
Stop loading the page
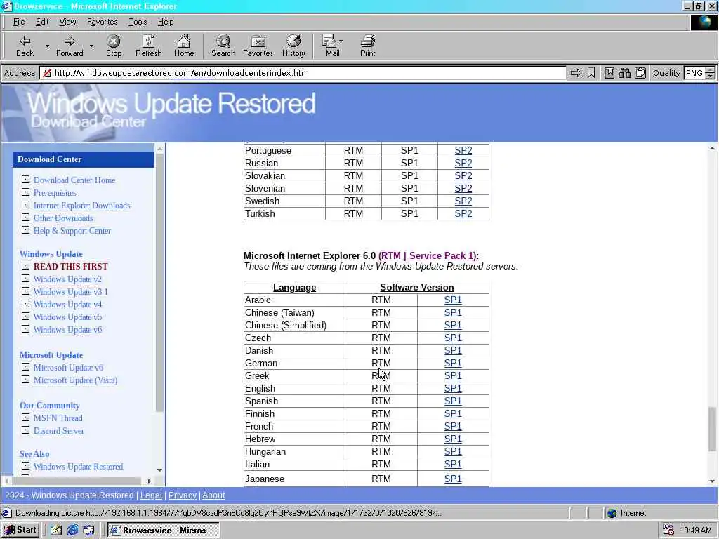tap(114, 46)
